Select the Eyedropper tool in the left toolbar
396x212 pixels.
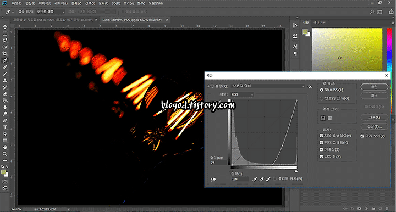click(x=5, y=60)
